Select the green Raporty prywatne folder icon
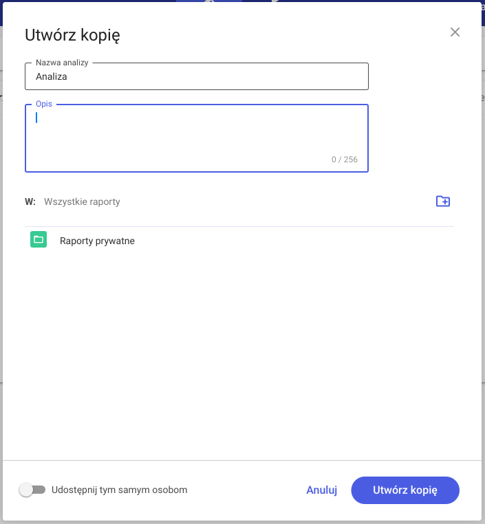 tap(39, 239)
